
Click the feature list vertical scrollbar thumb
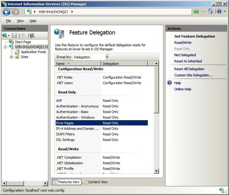[x=156, y=90]
